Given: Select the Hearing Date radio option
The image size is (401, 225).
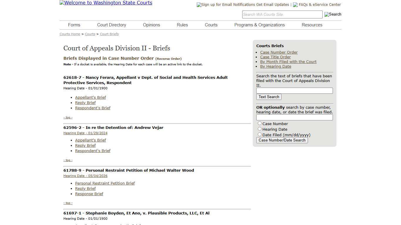Looking at the screenshot, I should pos(260,129).
